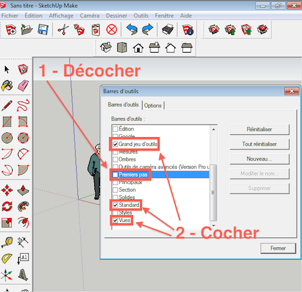Screen dimensions: 302x292
Task: Select the Front view house icon
Action: [x=138, y=48]
